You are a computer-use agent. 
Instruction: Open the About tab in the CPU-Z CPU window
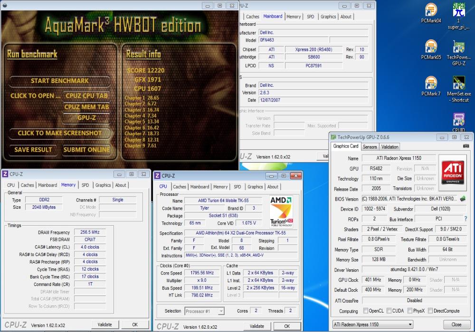[x=273, y=187]
